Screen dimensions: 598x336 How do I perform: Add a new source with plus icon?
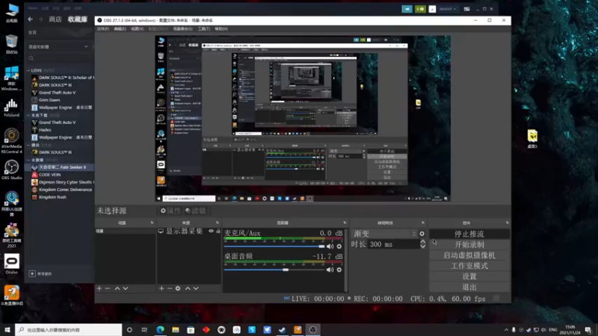[161, 288]
